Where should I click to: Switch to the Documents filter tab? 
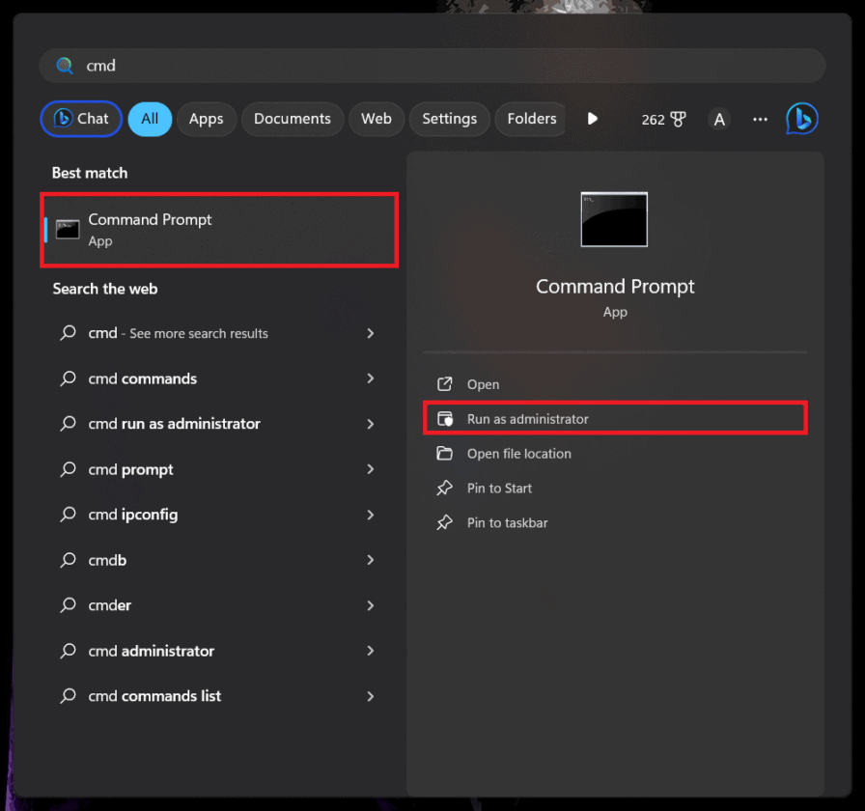[292, 119]
